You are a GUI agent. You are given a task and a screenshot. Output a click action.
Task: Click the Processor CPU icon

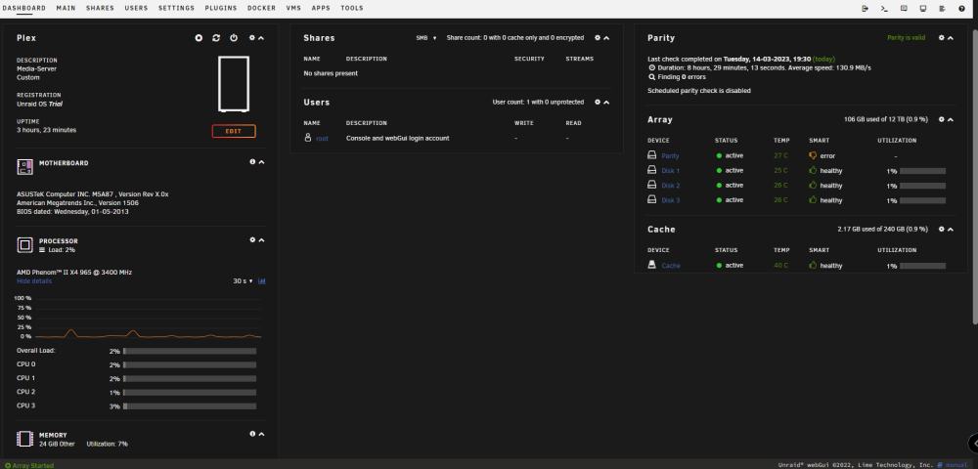[x=24, y=245]
